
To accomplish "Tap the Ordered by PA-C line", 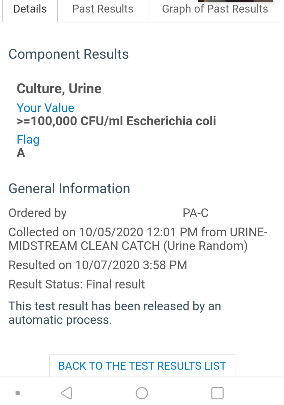I will coord(108,213).
